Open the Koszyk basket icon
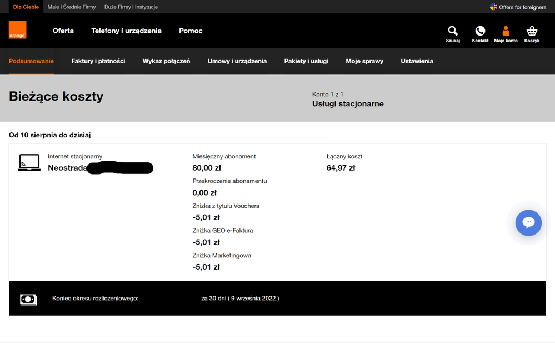Screen dimensions: 555x343 point(532,31)
